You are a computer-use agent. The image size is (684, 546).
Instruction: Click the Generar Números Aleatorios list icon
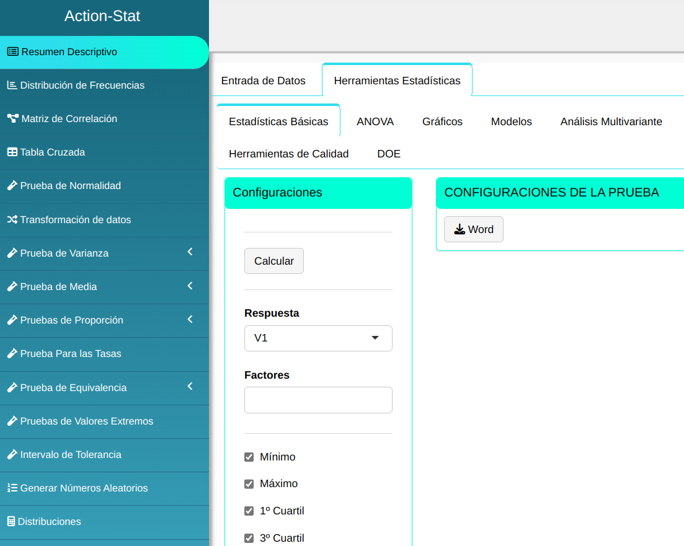(12, 488)
